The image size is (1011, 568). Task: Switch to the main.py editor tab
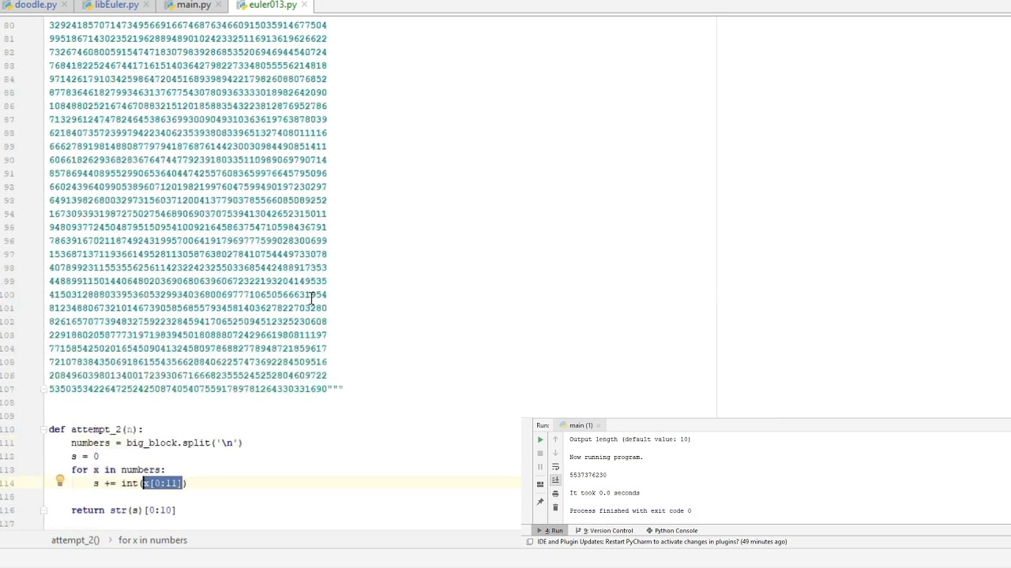pos(194,5)
